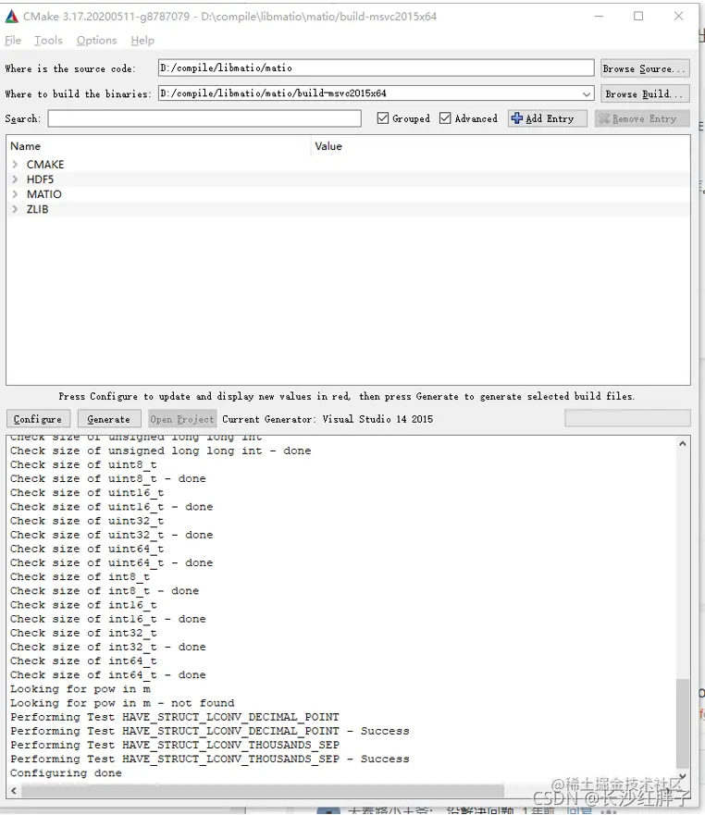Click the CMake logo icon in title bar
The height and width of the screenshot is (815, 705).
point(11,16)
